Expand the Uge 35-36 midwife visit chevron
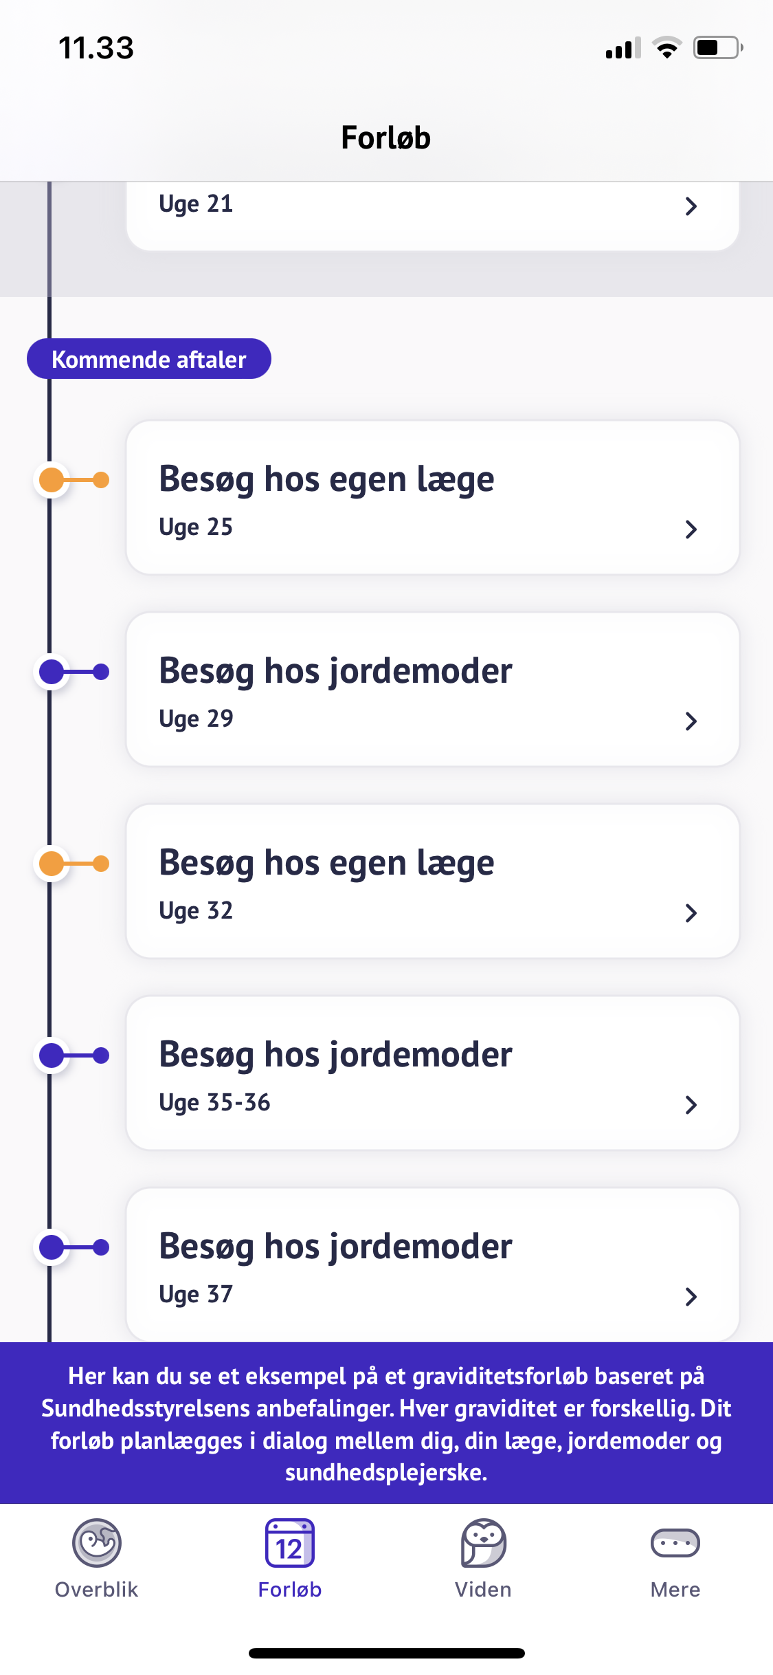This screenshot has width=773, height=1675. 691,1105
